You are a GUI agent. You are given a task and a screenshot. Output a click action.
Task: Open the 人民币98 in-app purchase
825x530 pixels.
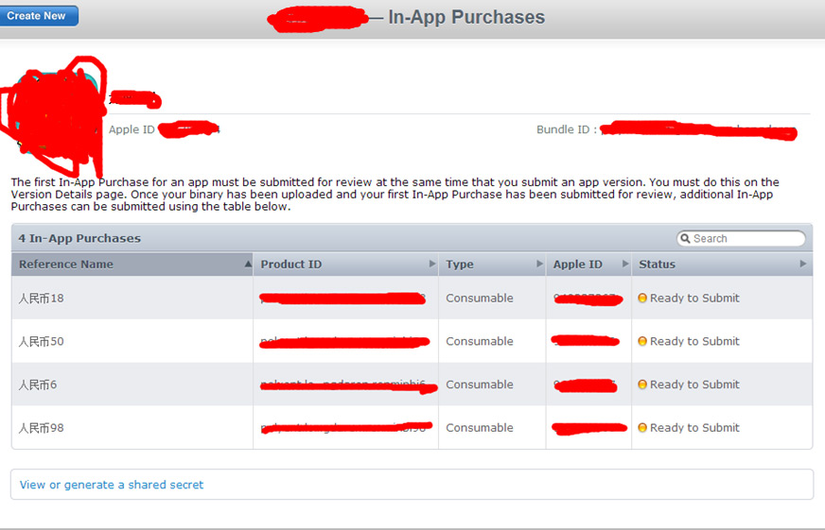click(41, 428)
